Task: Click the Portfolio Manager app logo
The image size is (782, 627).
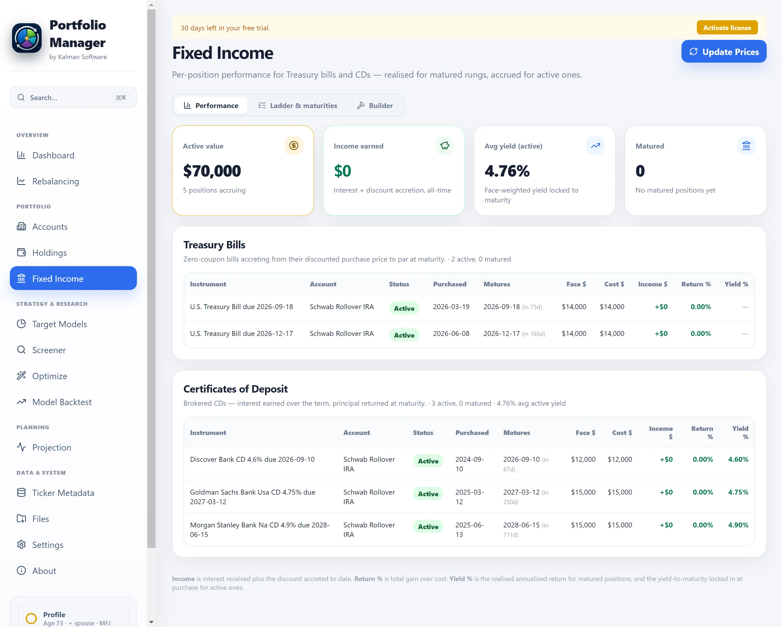Action: (27, 38)
